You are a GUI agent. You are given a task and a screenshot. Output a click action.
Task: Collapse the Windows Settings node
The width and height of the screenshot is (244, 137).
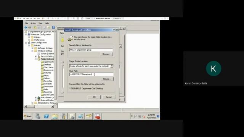pyautogui.click(x=32, y=51)
